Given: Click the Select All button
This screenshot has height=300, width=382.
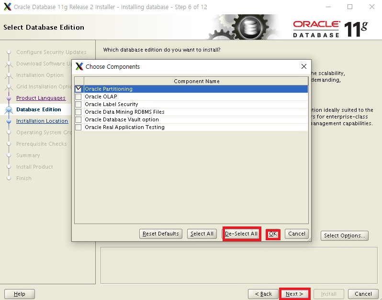Looking at the screenshot, I should (202, 234).
